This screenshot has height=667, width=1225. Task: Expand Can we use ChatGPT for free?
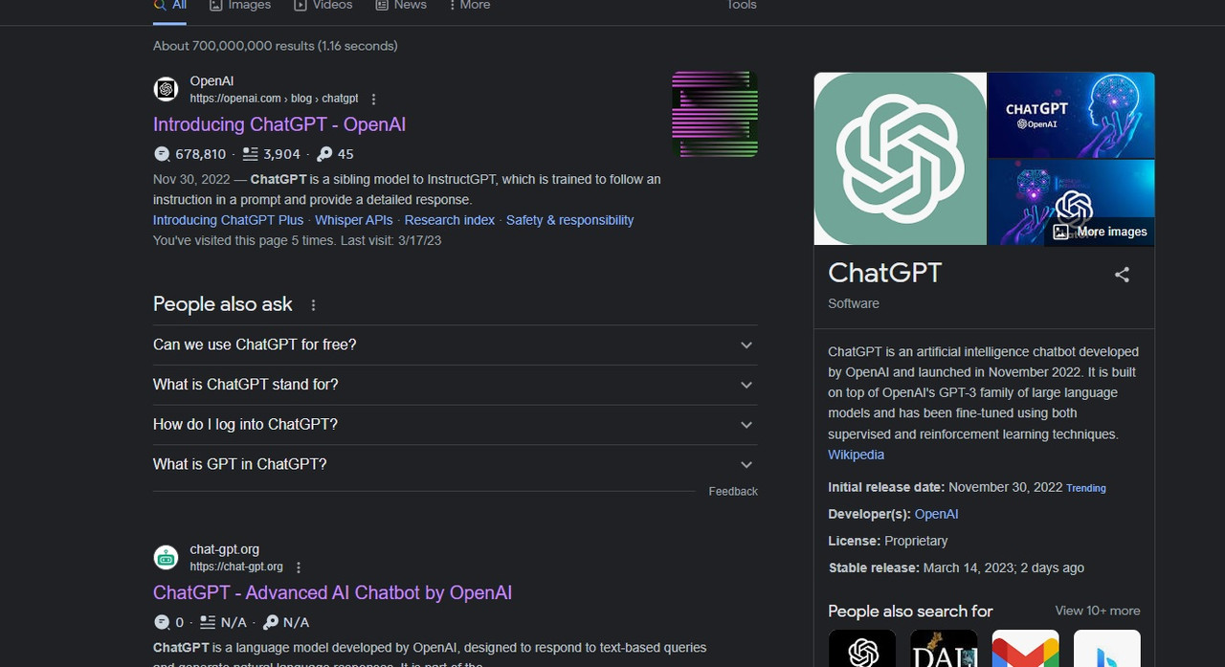coord(455,345)
